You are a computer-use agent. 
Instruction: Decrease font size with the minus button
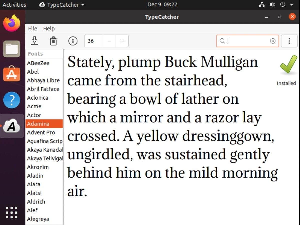[x=109, y=41]
